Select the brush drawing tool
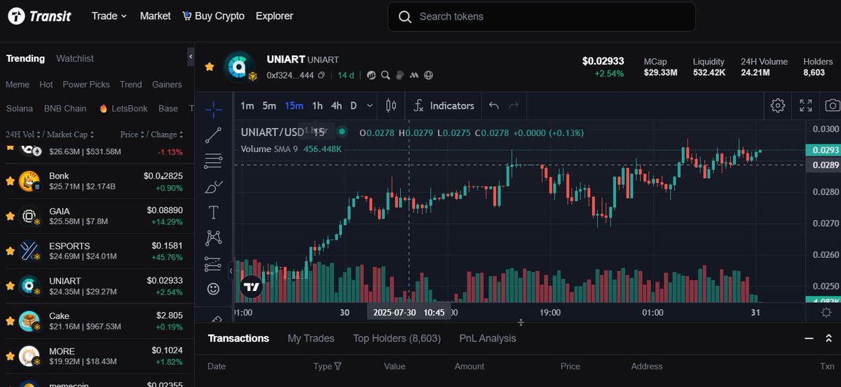 tap(214, 186)
